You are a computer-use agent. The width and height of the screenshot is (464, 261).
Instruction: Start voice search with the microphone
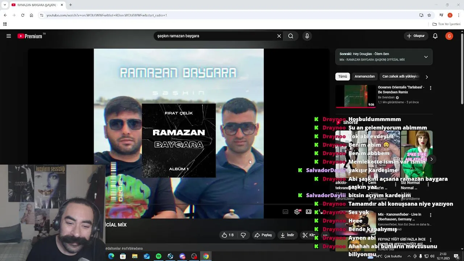[307, 36]
